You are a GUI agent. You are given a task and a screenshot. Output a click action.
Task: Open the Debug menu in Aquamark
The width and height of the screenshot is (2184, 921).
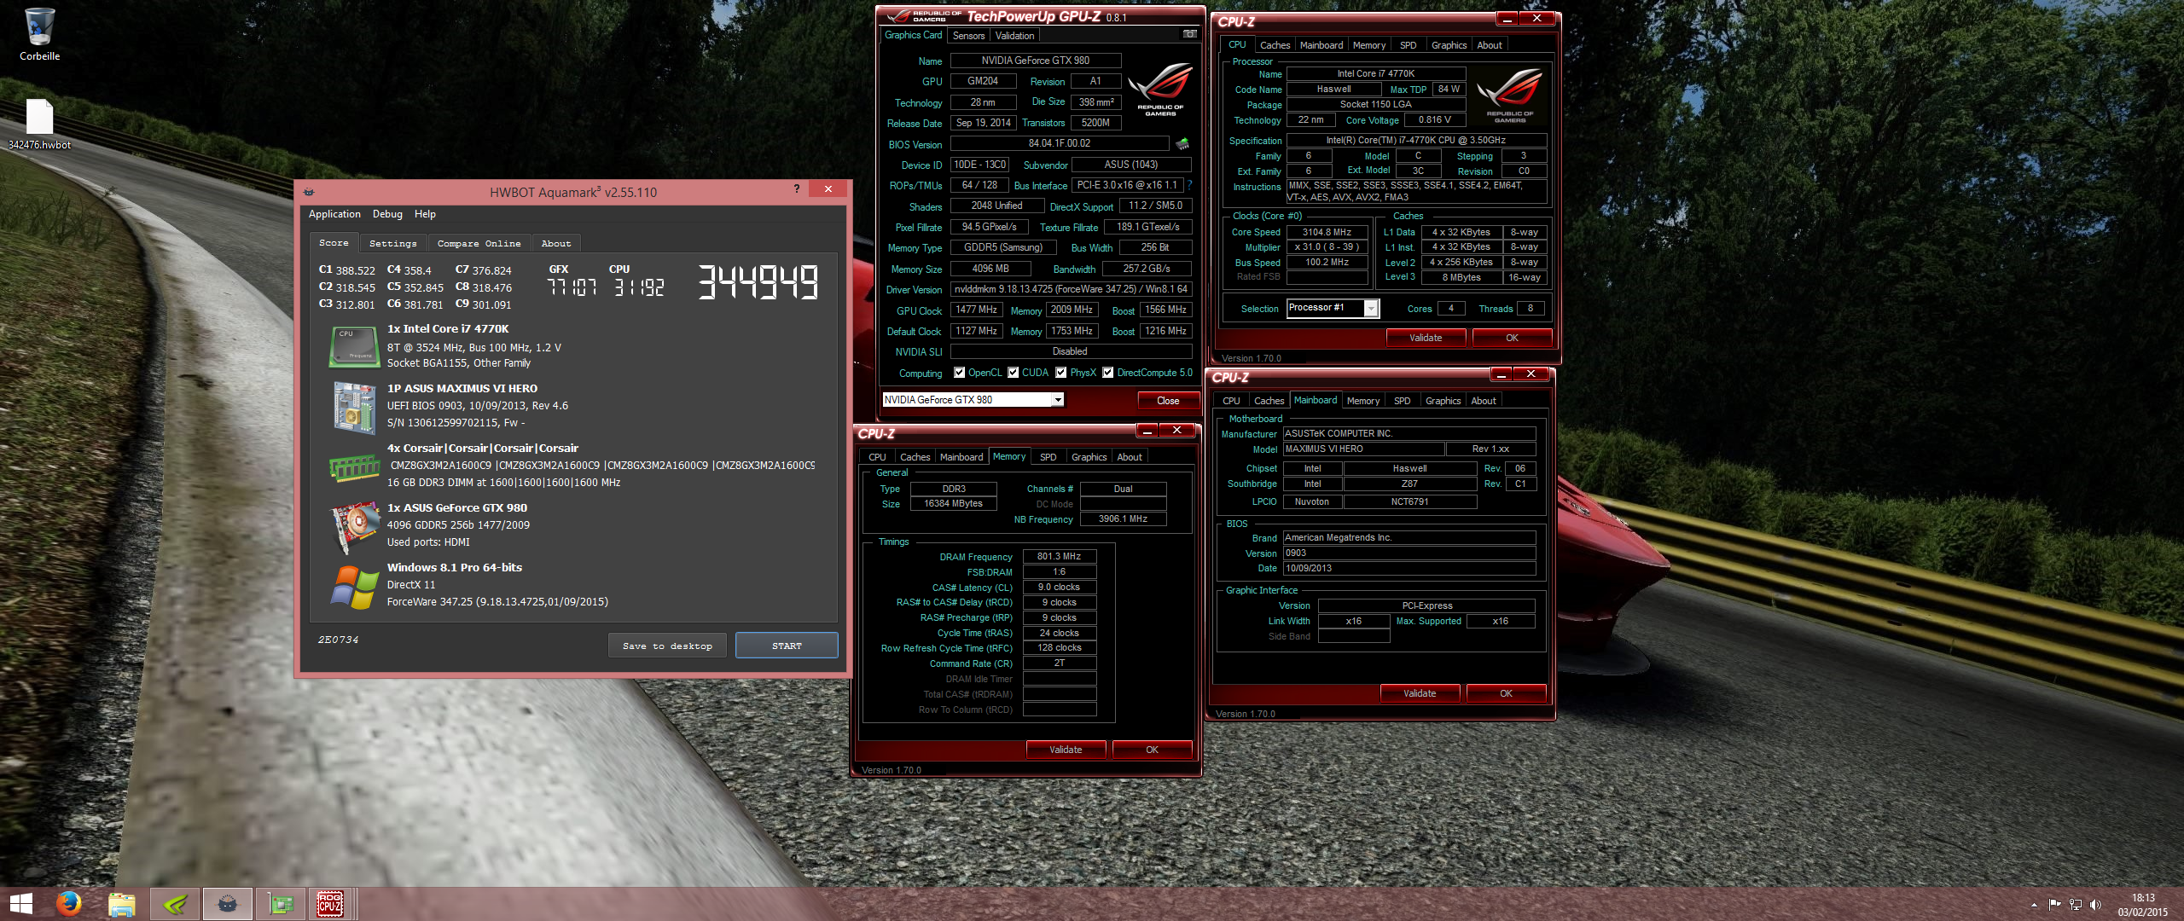387,214
